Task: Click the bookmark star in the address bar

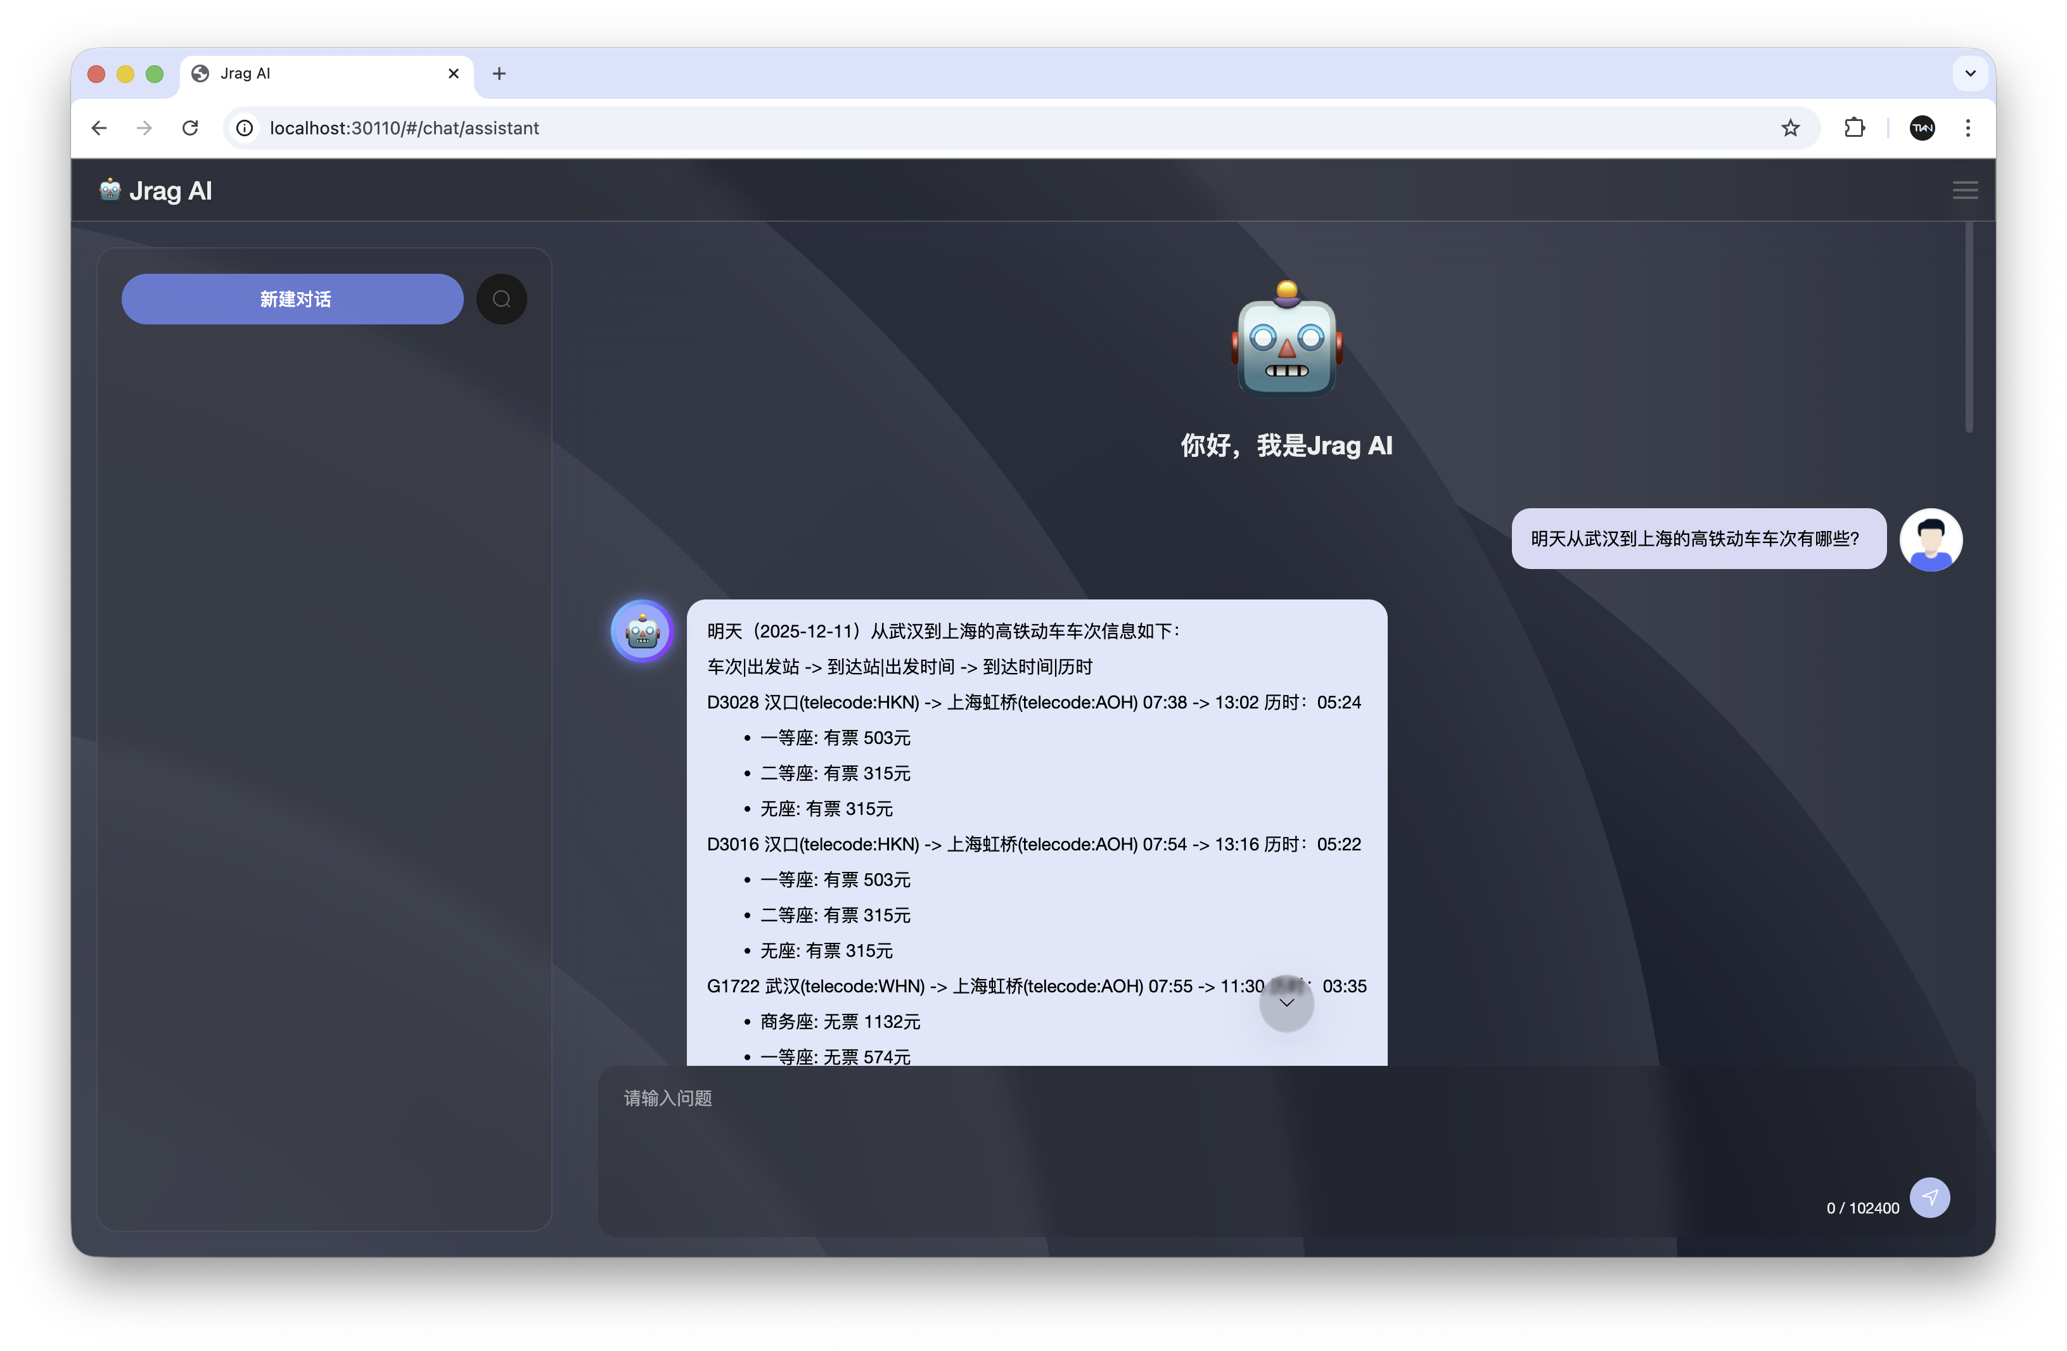Action: (1790, 127)
